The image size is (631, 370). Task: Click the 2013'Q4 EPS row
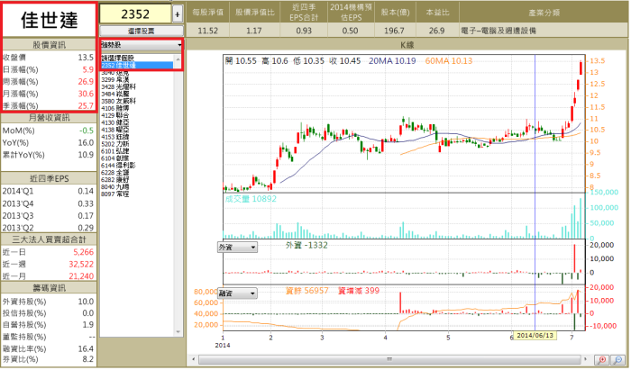(x=48, y=203)
